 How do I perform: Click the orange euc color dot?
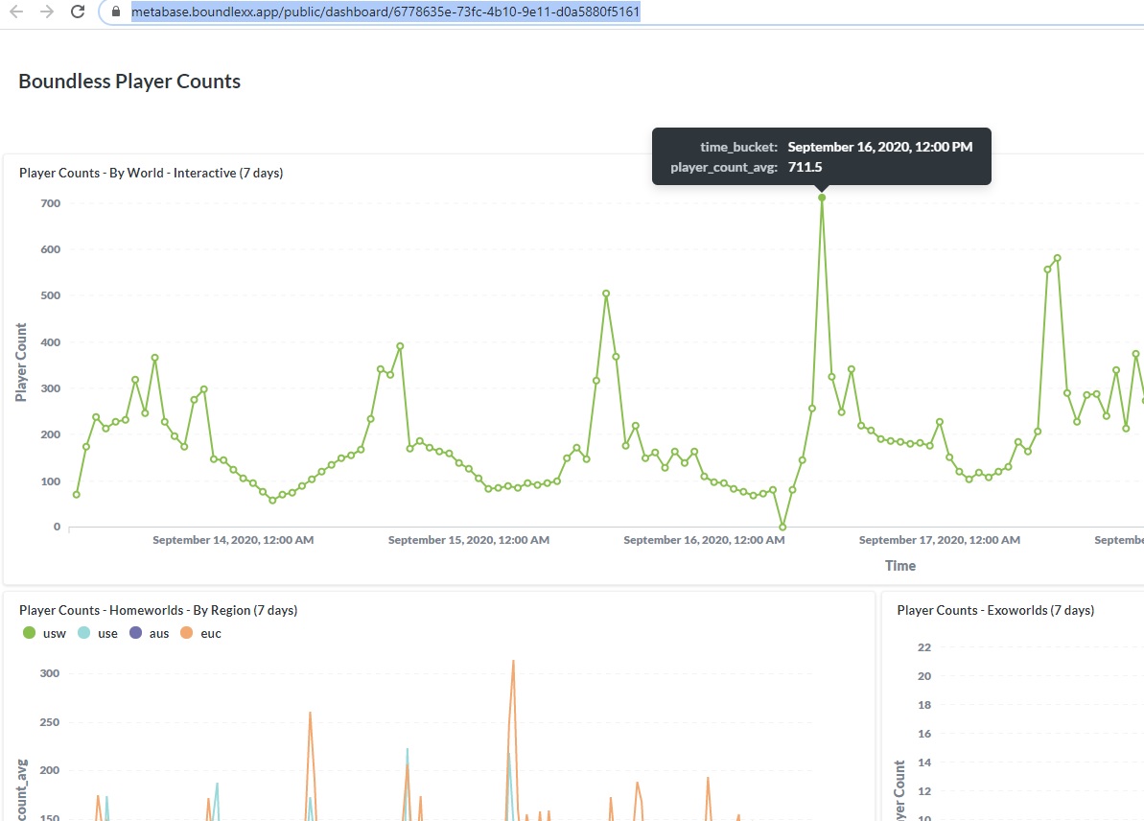point(186,633)
